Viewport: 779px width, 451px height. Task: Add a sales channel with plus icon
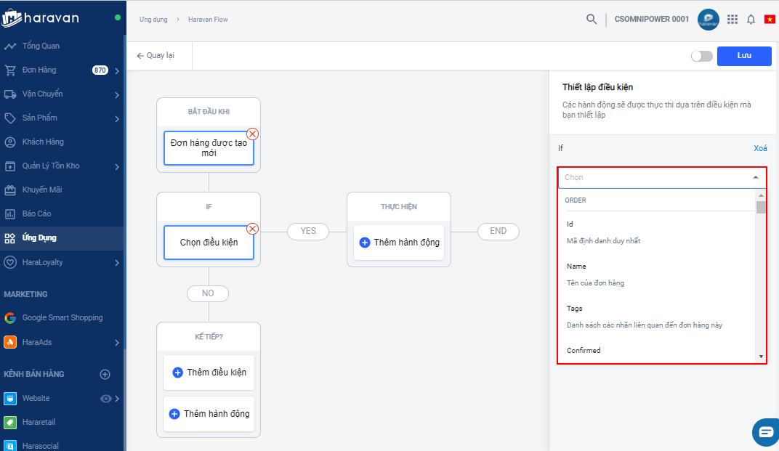pos(105,375)
